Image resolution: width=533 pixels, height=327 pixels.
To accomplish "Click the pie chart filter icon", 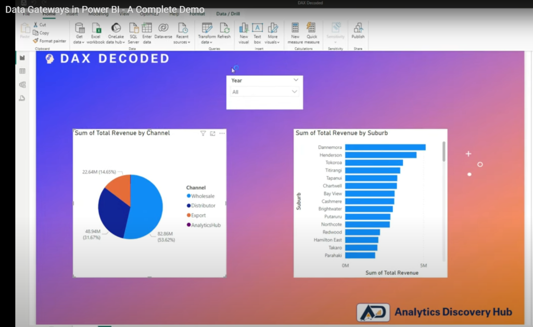I will click(x=203, y=134).
